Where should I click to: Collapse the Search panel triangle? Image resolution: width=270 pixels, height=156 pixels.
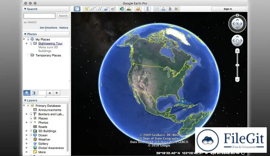tap(25, 9)
